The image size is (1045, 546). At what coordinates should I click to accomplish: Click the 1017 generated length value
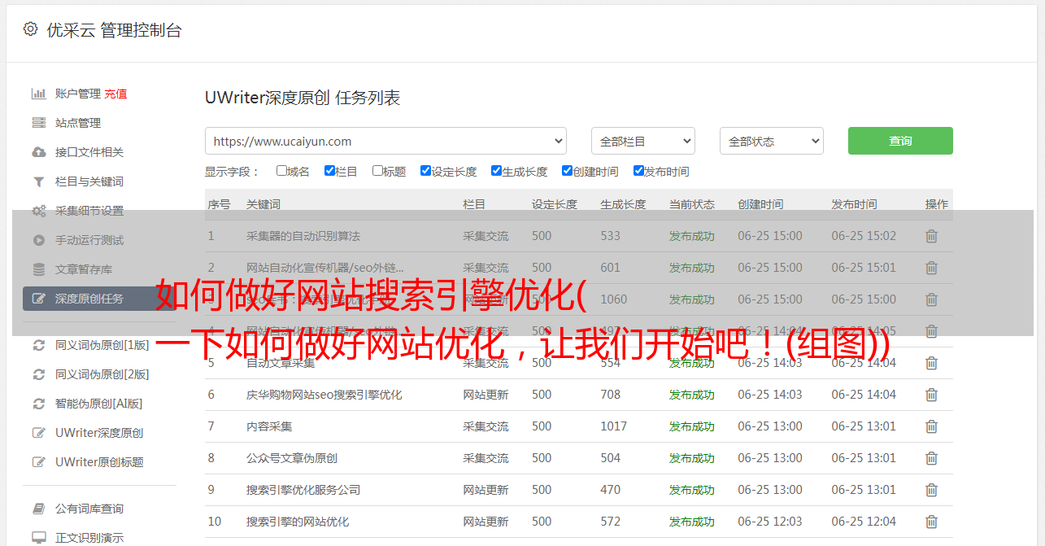tap(614, 426)
